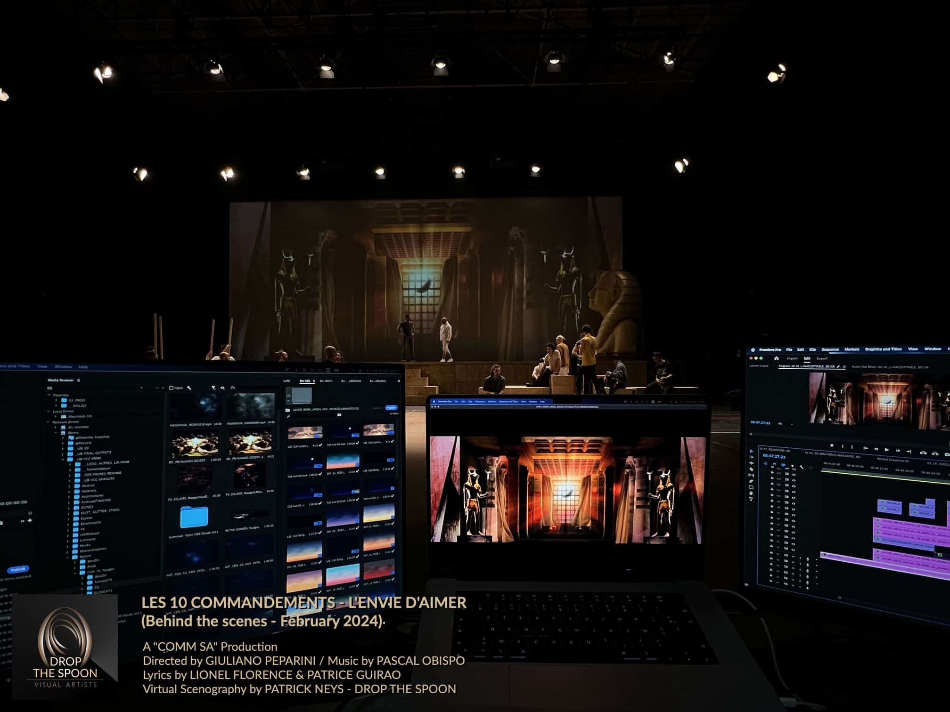Collapse the Network Drives section
The width and height of the screenshot is (950, 712).
coord(48,422)
